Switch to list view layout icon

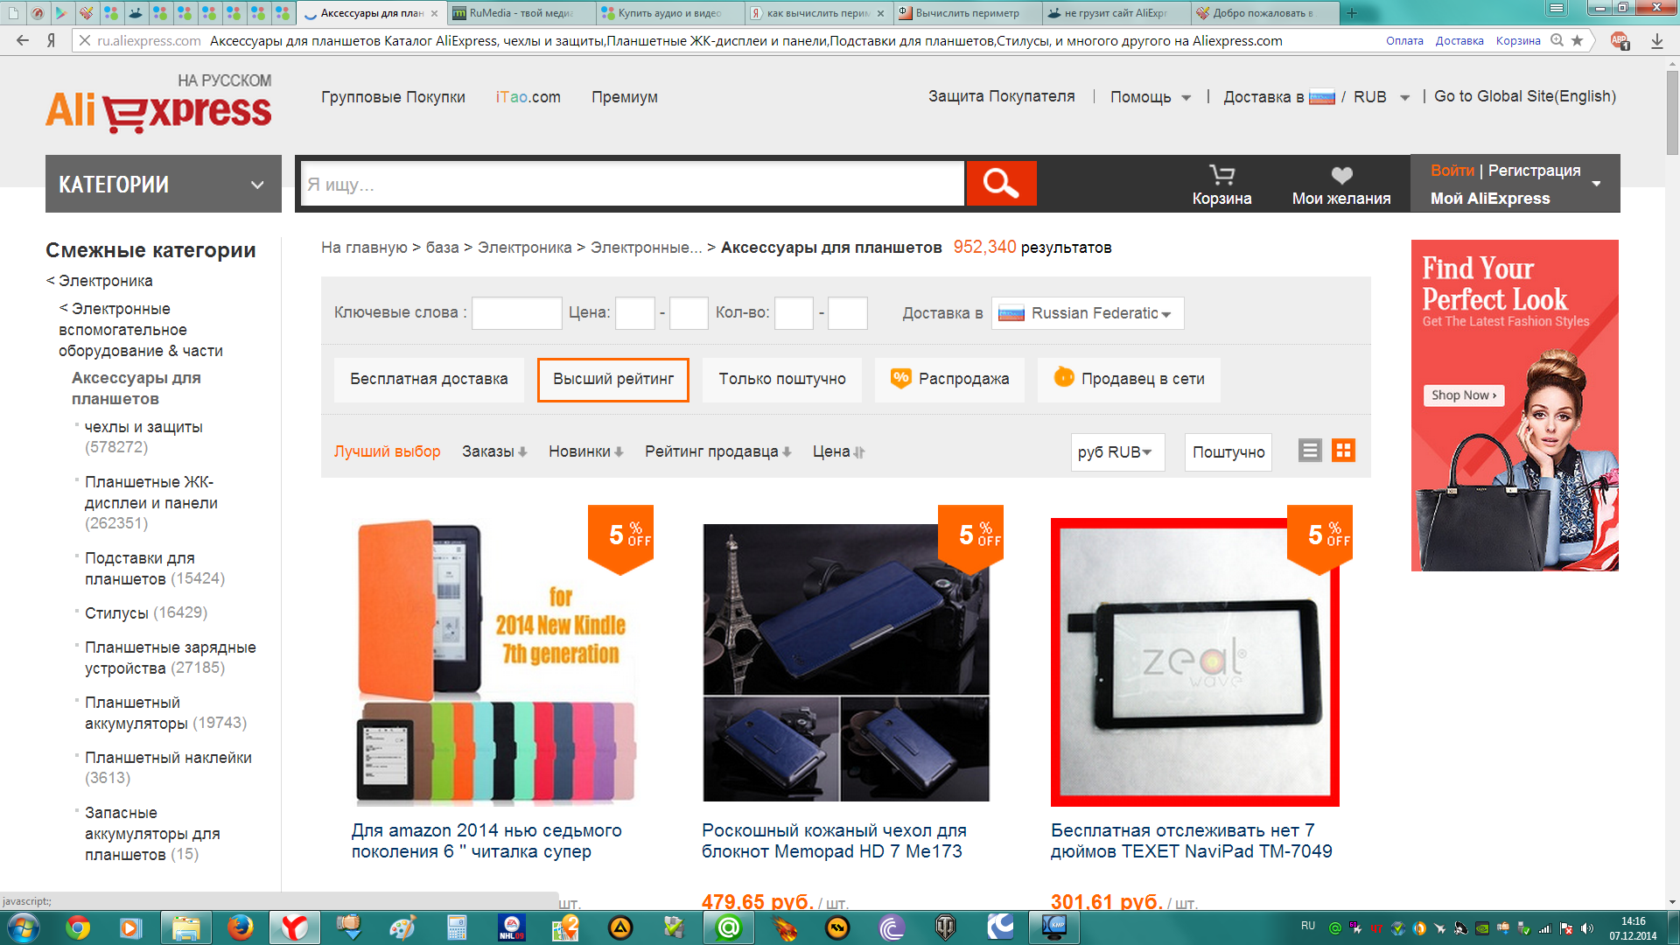coord(1309,451)
